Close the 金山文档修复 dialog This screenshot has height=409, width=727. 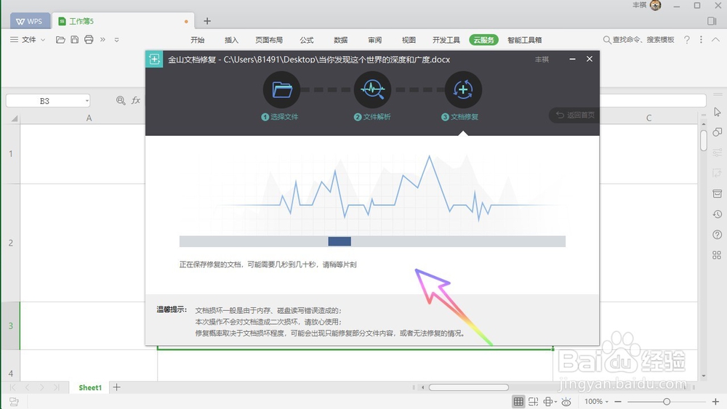pyautogui.click(x=590, y=59)
